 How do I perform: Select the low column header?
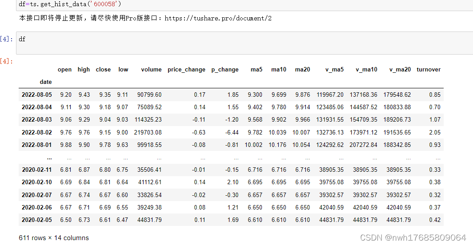click(123, 69)
